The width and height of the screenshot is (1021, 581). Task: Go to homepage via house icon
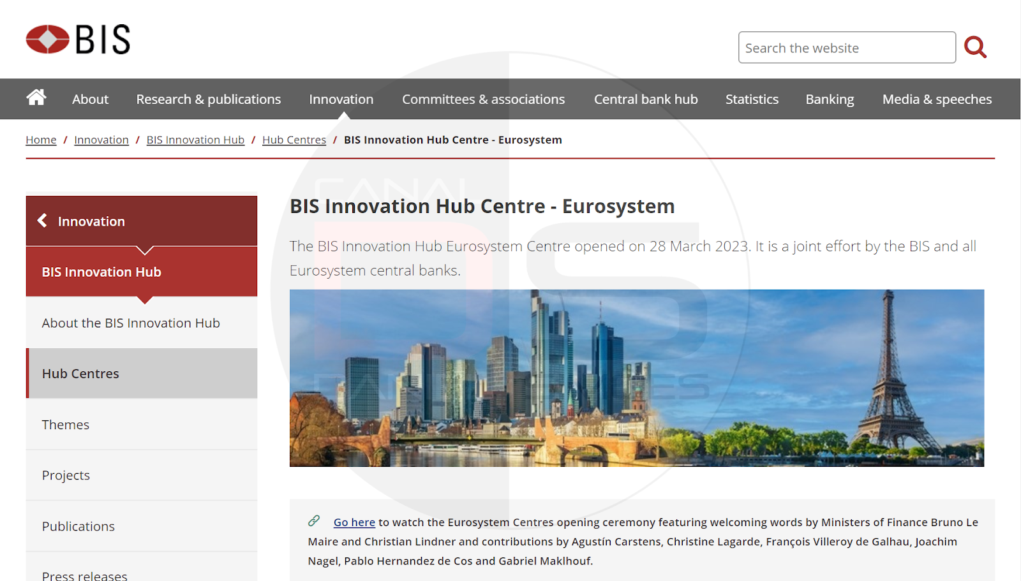pos(36,98)
